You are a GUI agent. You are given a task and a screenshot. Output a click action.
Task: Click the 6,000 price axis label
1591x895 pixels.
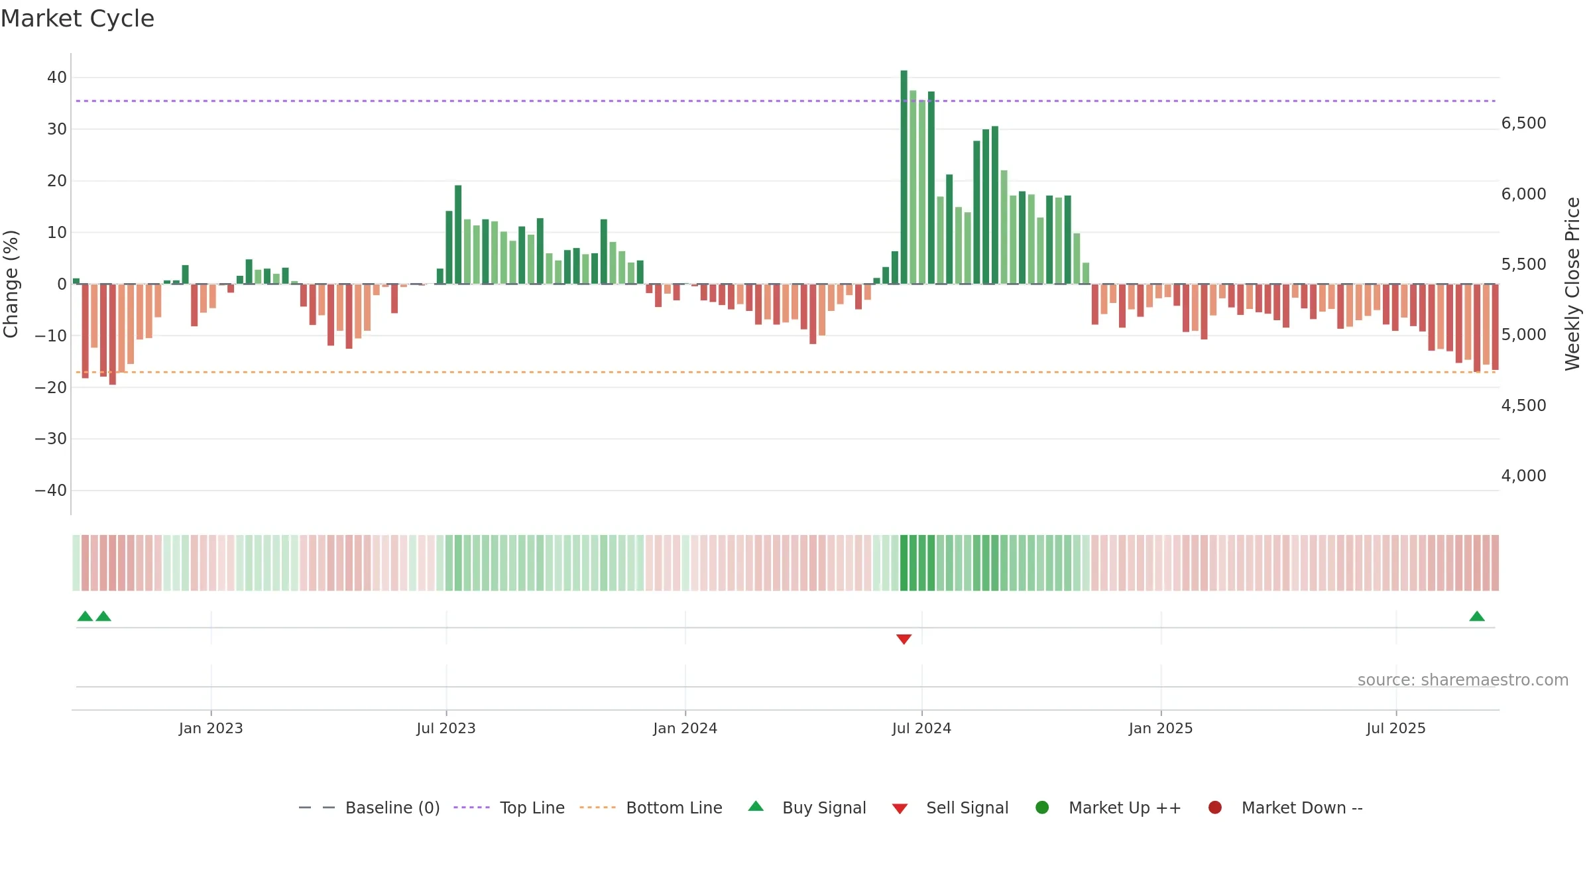tap(1523, 194)
